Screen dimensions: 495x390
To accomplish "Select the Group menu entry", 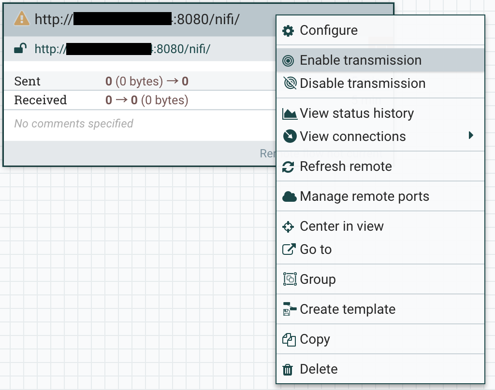I will tap(380, 279).
